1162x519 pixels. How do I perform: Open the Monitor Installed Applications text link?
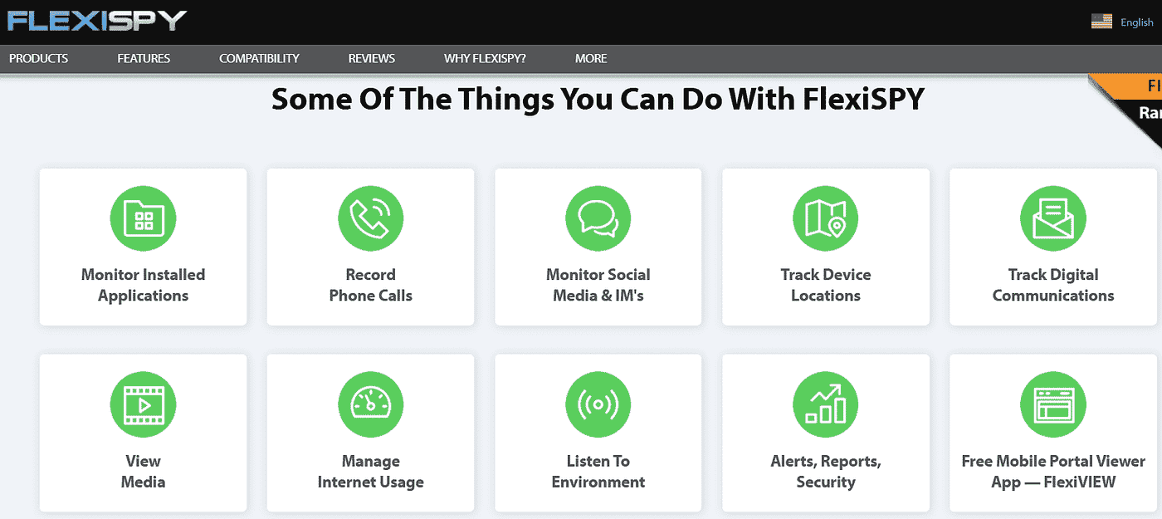[x=143, y=285]
